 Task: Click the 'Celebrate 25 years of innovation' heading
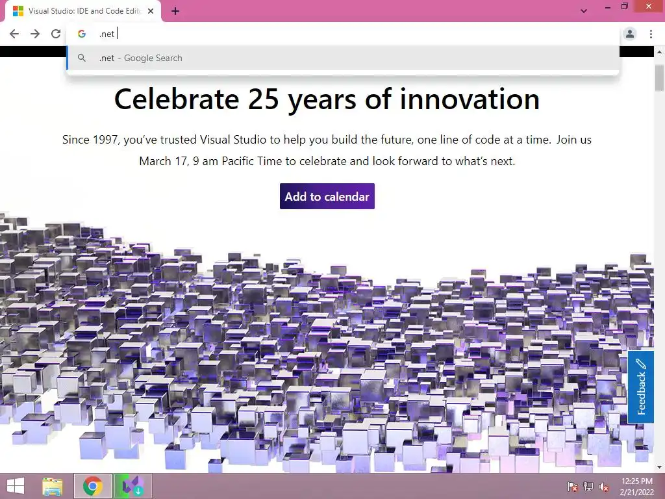(327, 99)
